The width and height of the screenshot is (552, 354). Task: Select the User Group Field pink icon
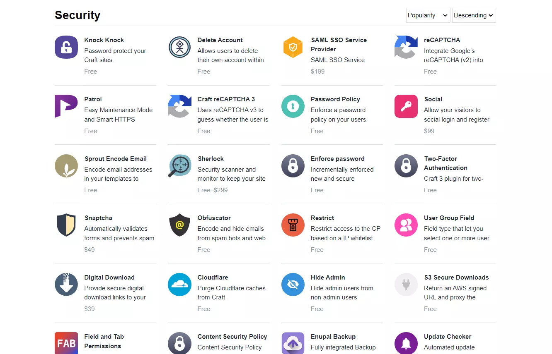[406, 225]
